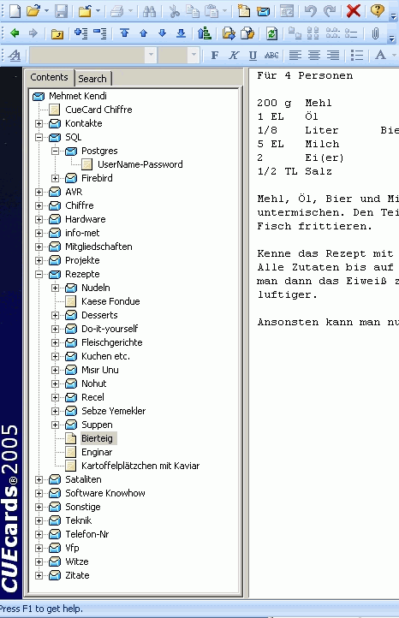Open the Print dropdown arrow
399x618 pixels.
coord(130,11)
